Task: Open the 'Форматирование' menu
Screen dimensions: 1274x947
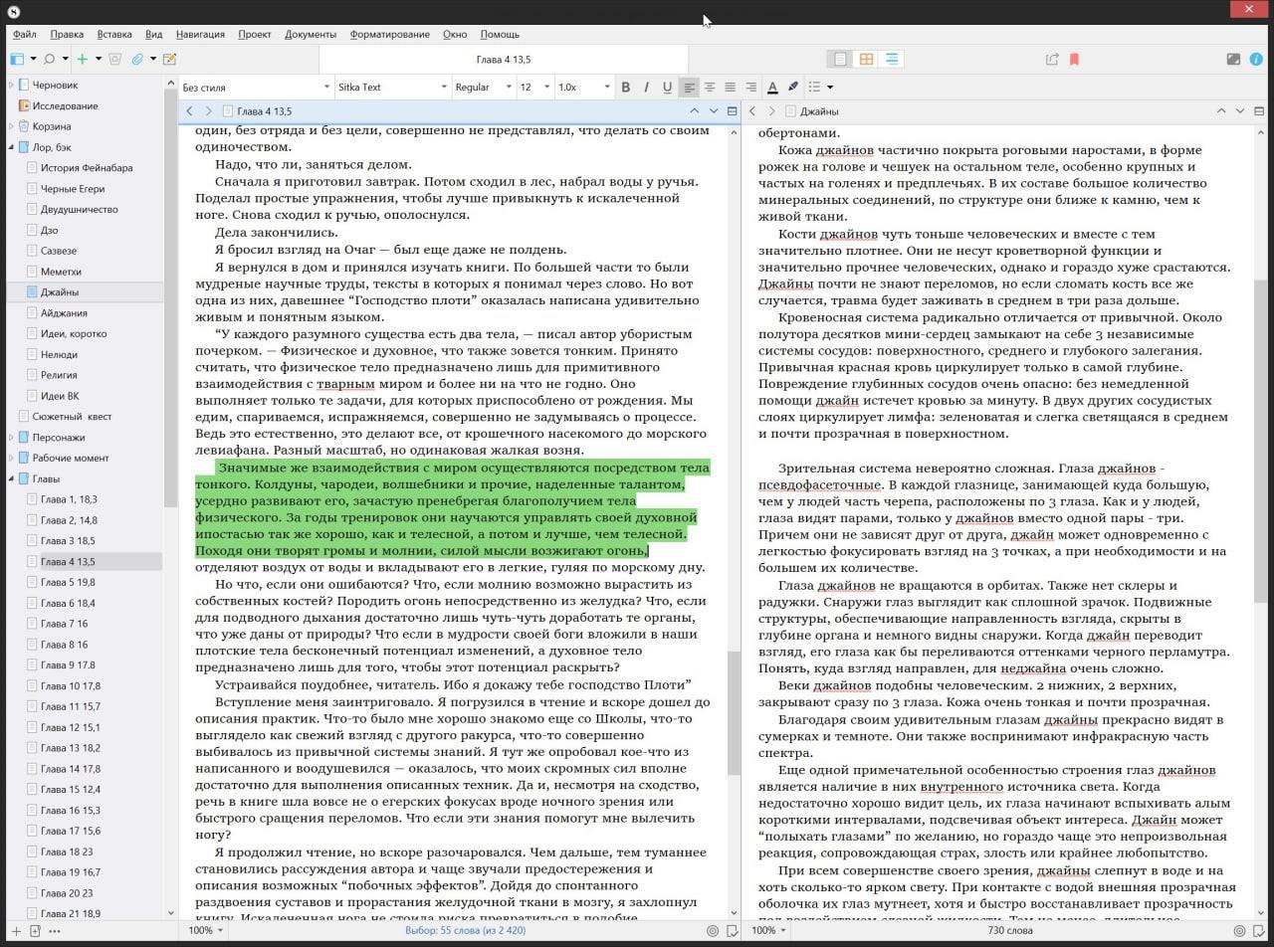Action: 389,34
